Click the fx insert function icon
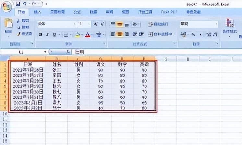Image resolution: width=242 pixels, height=145 pixels. pos(68,52)
